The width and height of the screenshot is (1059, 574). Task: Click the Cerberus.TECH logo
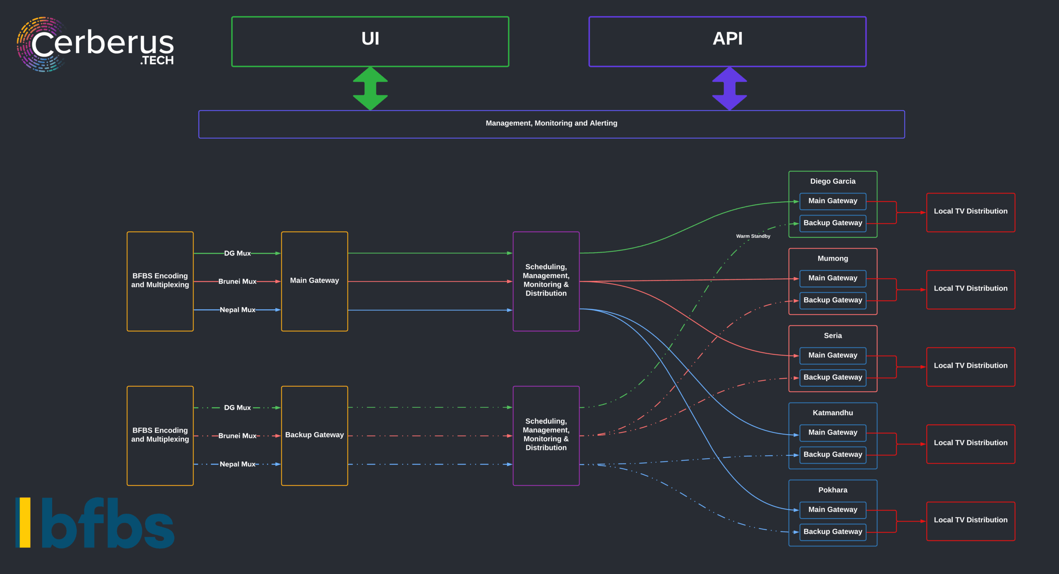pyautogui.click(x=95, y=44)
